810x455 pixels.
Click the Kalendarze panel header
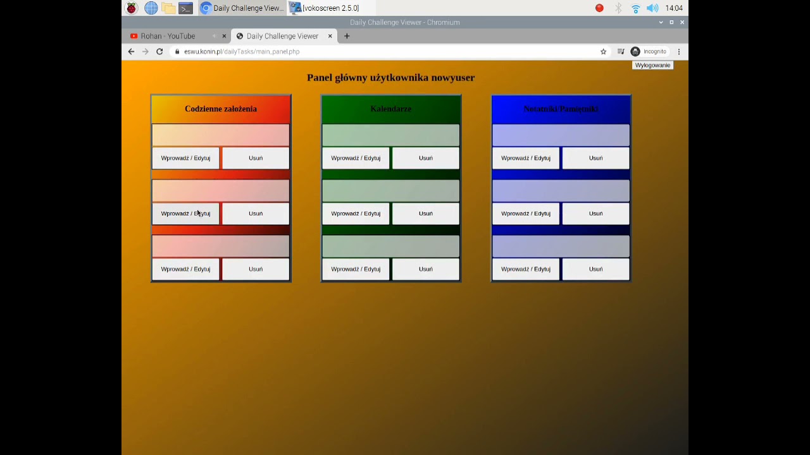coord(391,109)
